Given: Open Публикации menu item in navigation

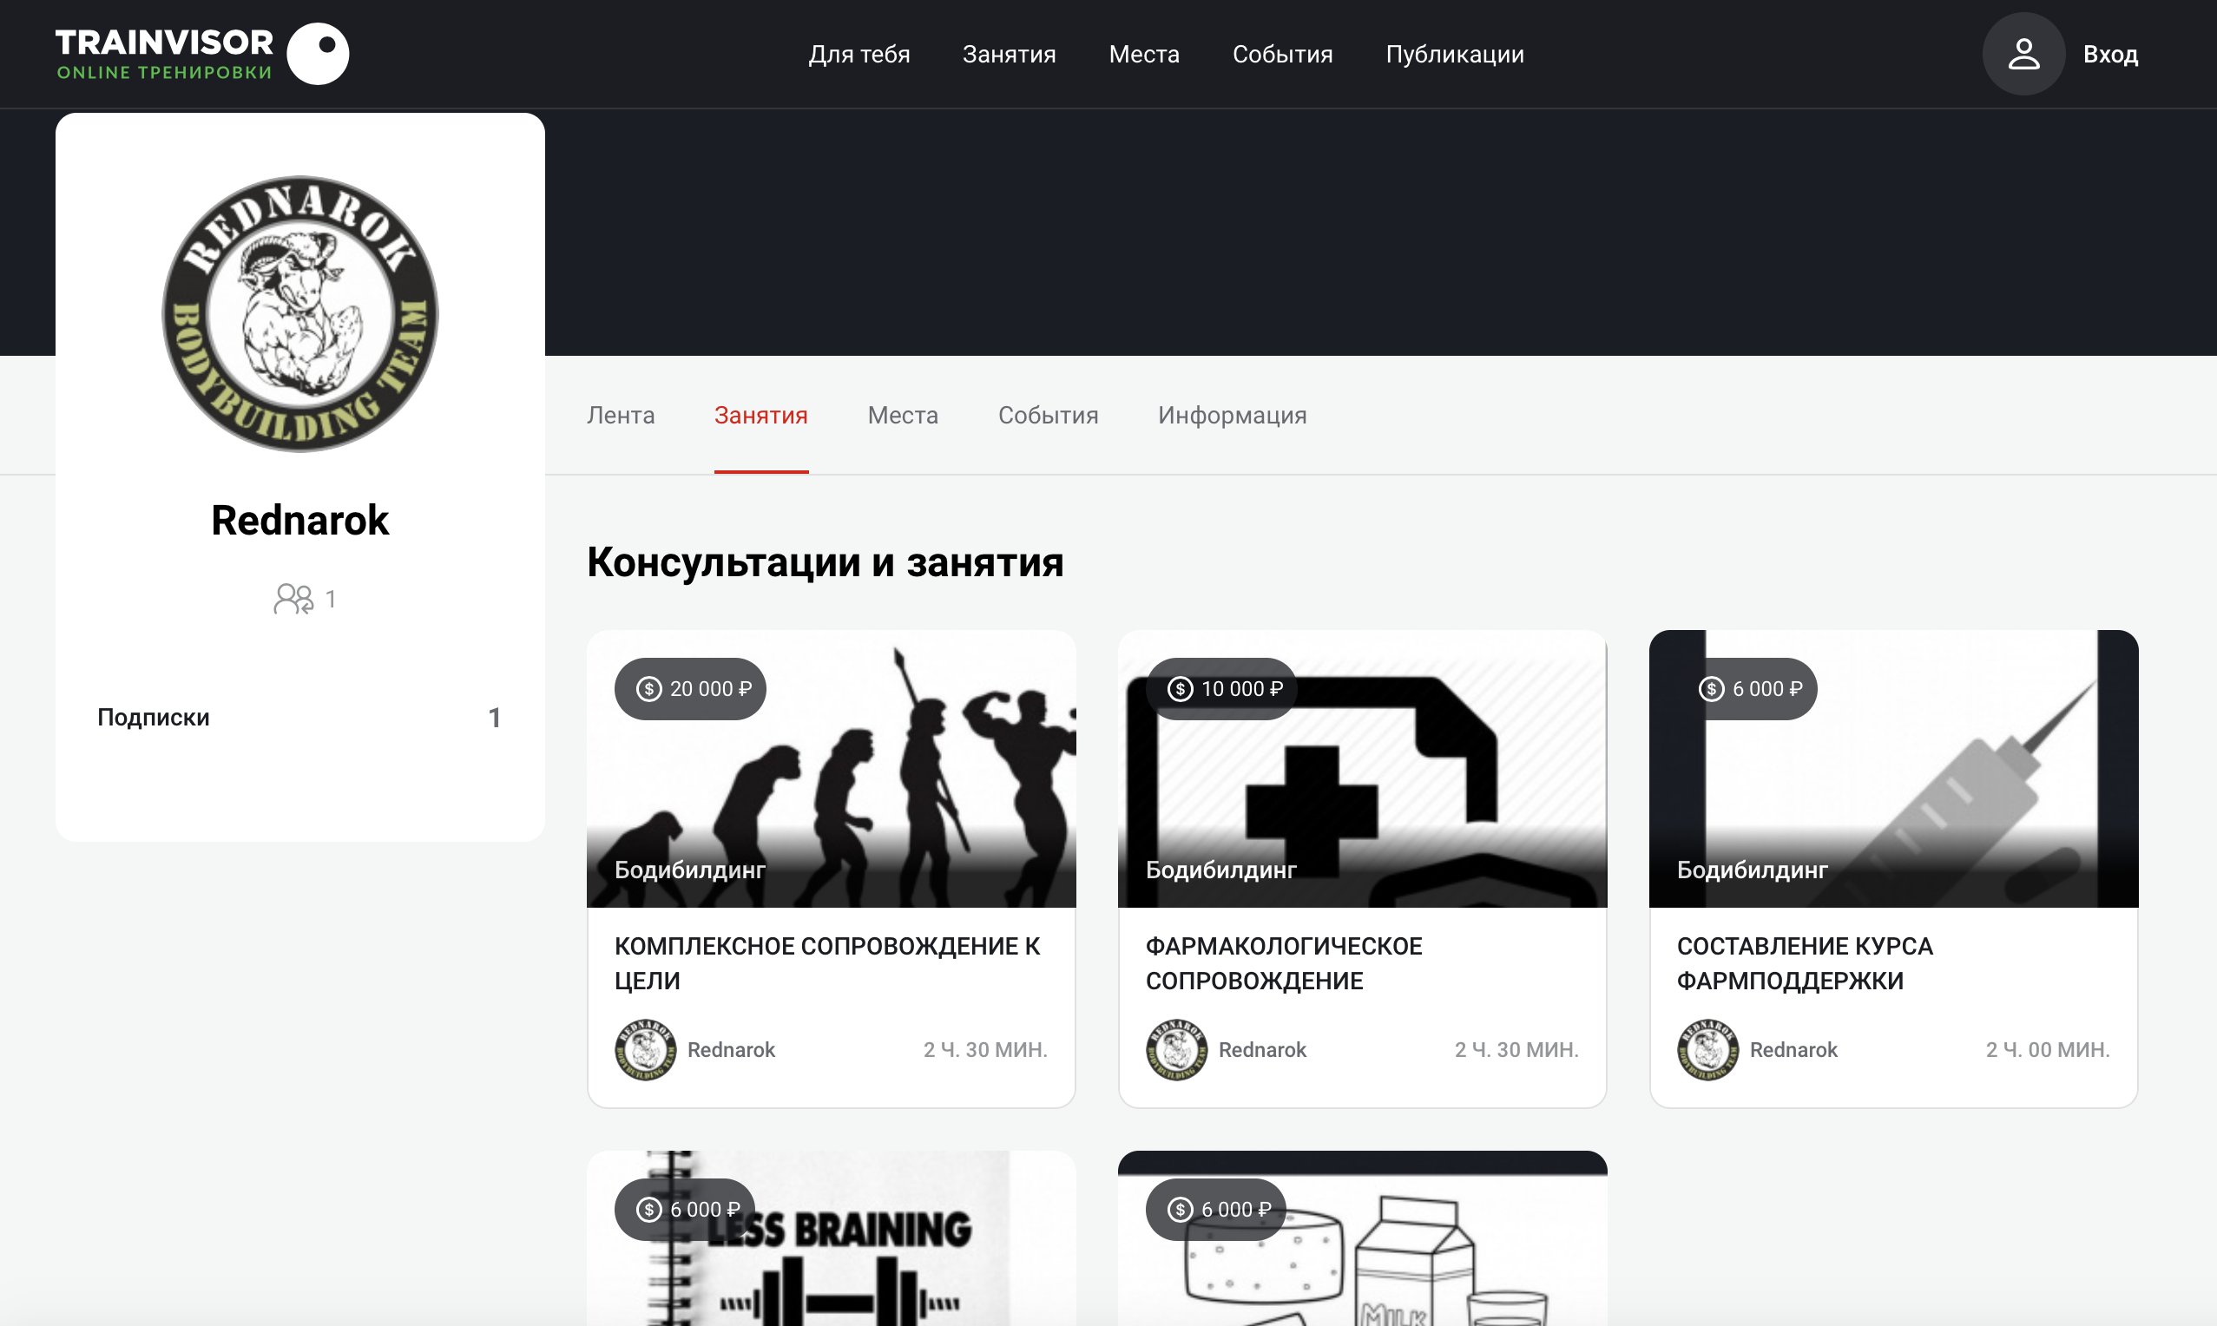Looking at the screenshot, I should (1454, 54).
